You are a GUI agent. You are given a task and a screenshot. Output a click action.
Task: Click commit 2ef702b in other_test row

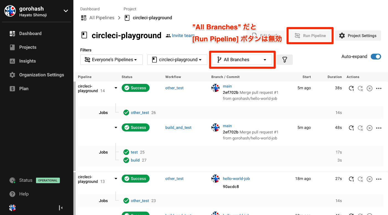click(x=231, y=92)
